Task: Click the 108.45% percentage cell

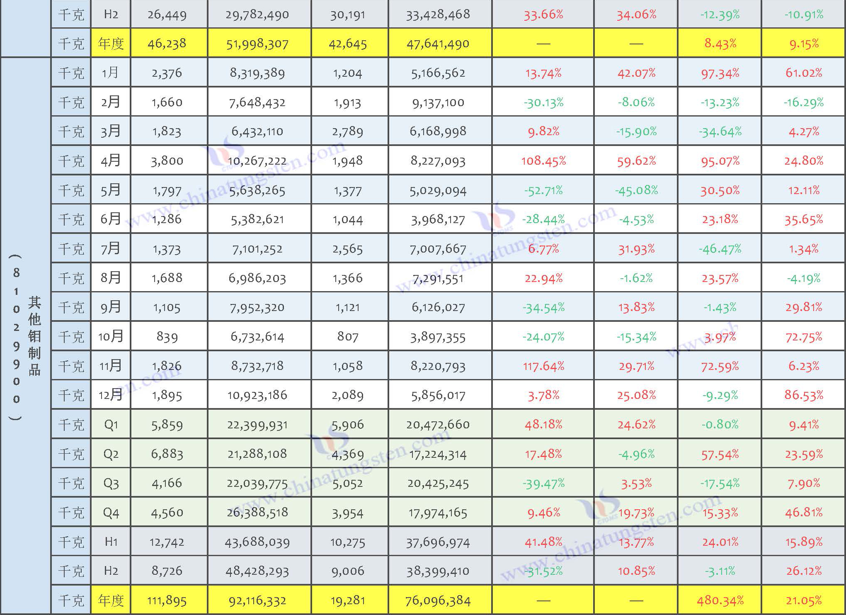Action: 543,160
